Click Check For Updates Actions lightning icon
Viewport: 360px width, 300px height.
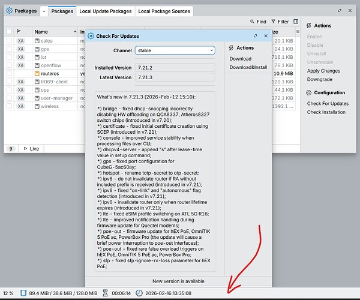(231, 48)
